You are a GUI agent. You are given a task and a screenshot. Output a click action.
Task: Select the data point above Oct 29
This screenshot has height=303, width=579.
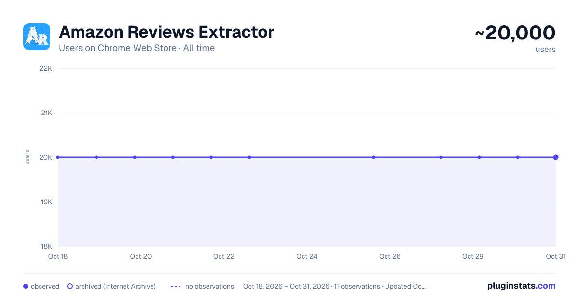point(479,157)
